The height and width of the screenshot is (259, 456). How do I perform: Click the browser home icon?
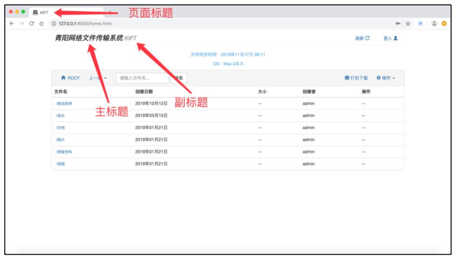pyautogui.click(x=41, y=23)
